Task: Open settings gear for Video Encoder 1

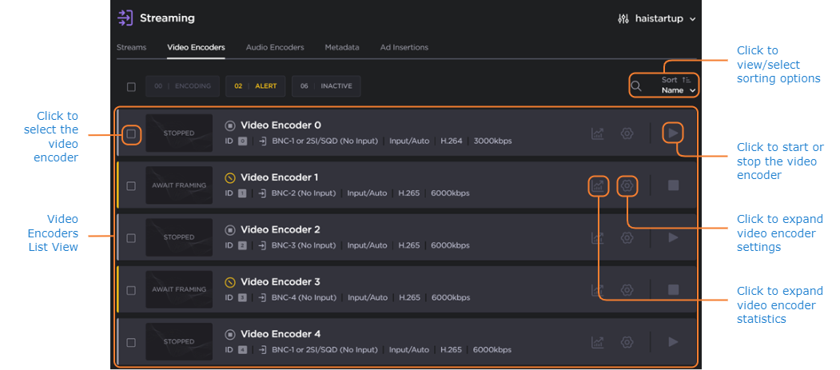Action: click(627, 186)
